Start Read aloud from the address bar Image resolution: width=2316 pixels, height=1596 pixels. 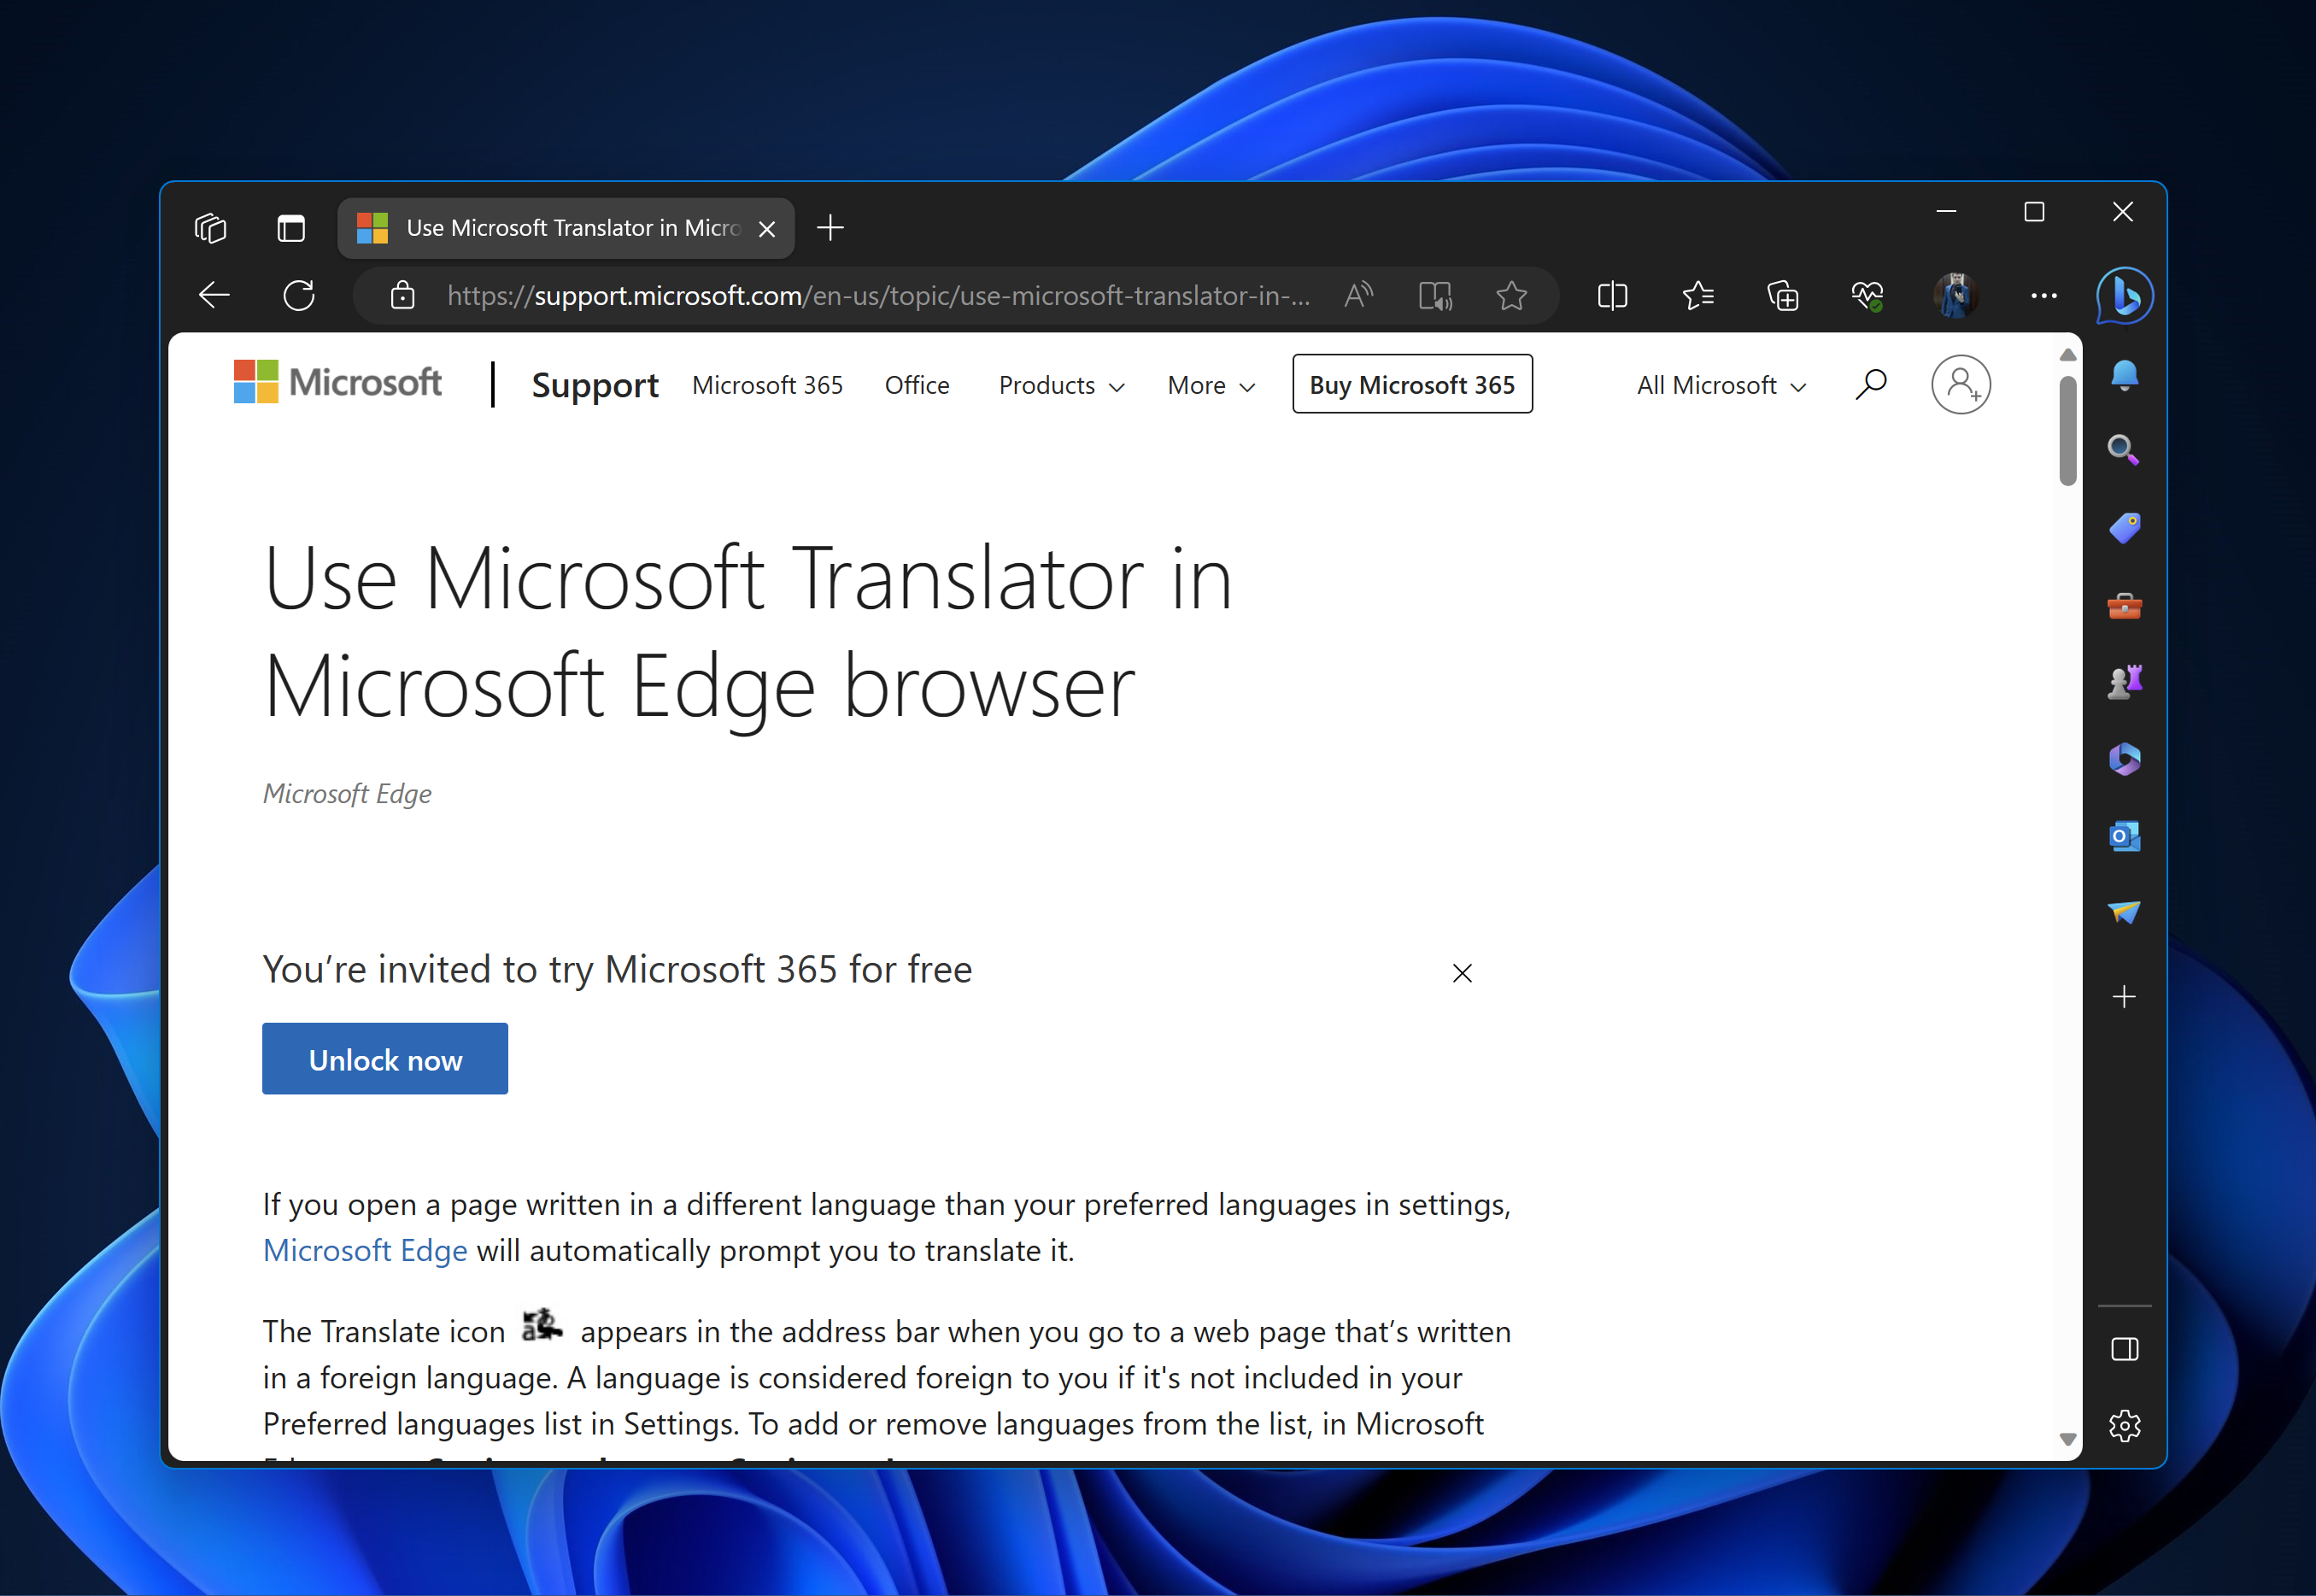point(1358,295)
